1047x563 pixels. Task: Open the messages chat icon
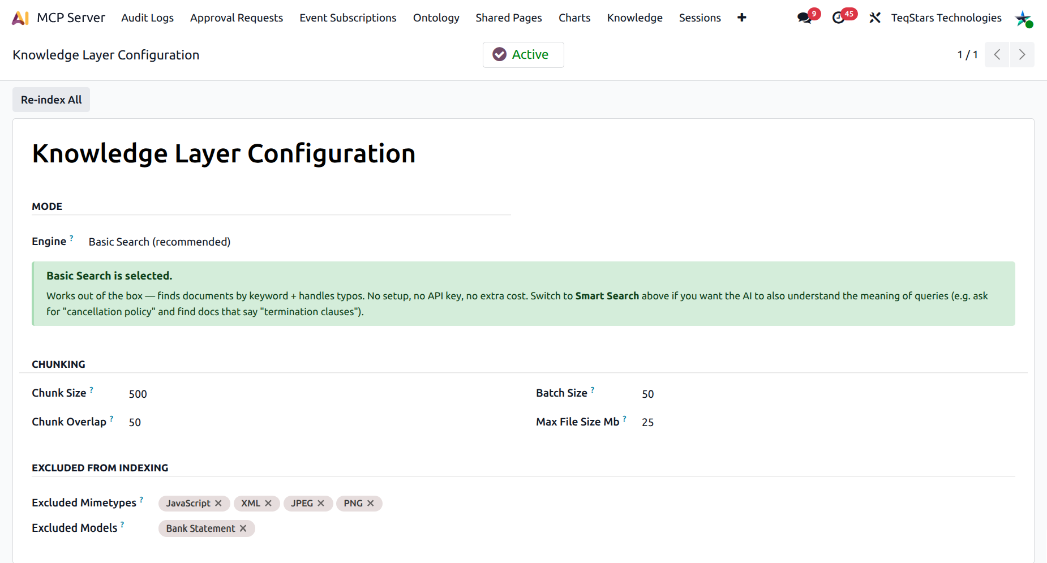point(804,18)
